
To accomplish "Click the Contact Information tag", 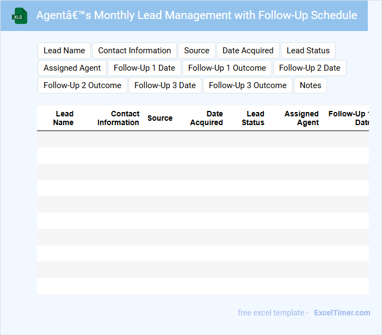I will pos(134,51).
